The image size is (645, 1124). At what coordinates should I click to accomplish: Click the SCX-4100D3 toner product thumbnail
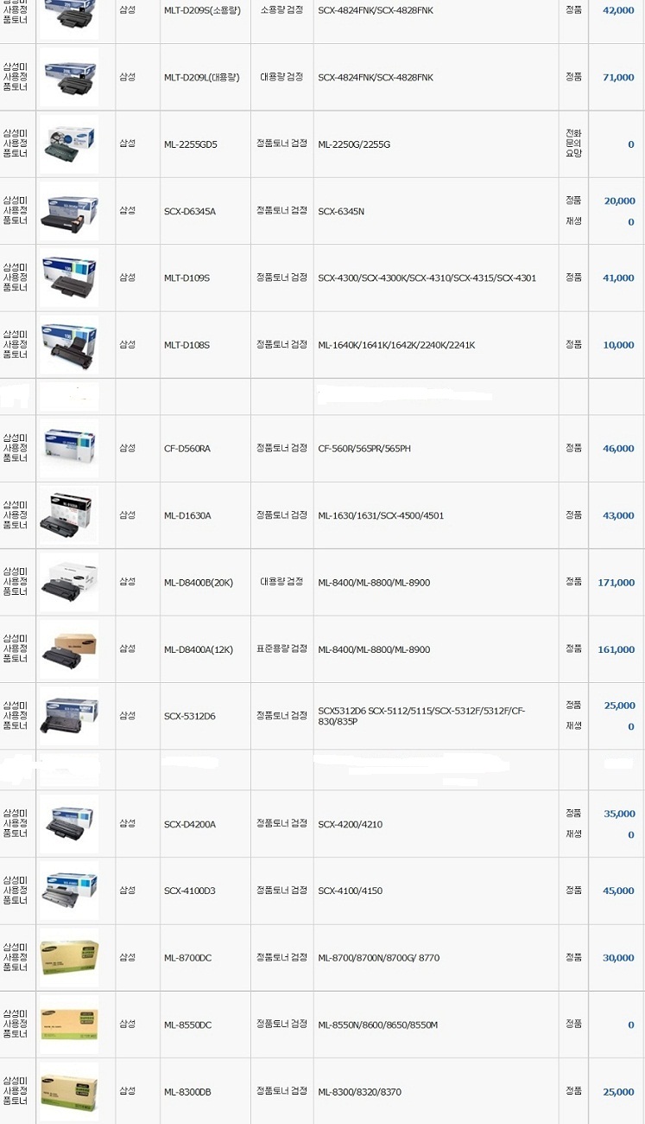click(x=68, y=891)
